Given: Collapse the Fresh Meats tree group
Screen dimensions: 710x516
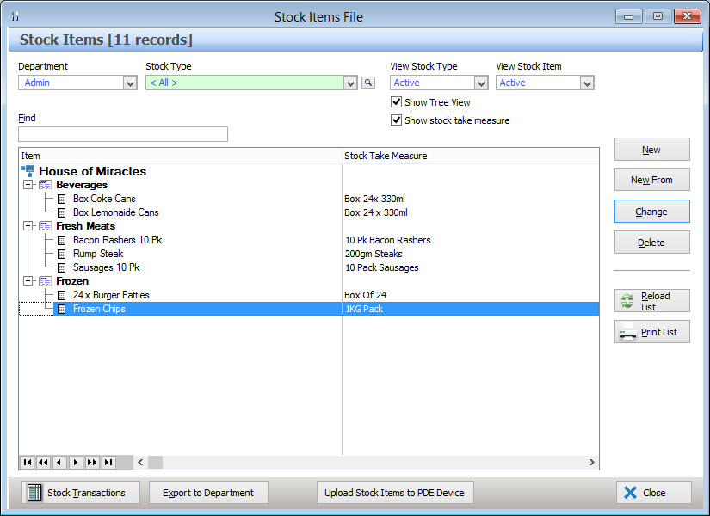Looking at the screenshot, I should point(28,226).
